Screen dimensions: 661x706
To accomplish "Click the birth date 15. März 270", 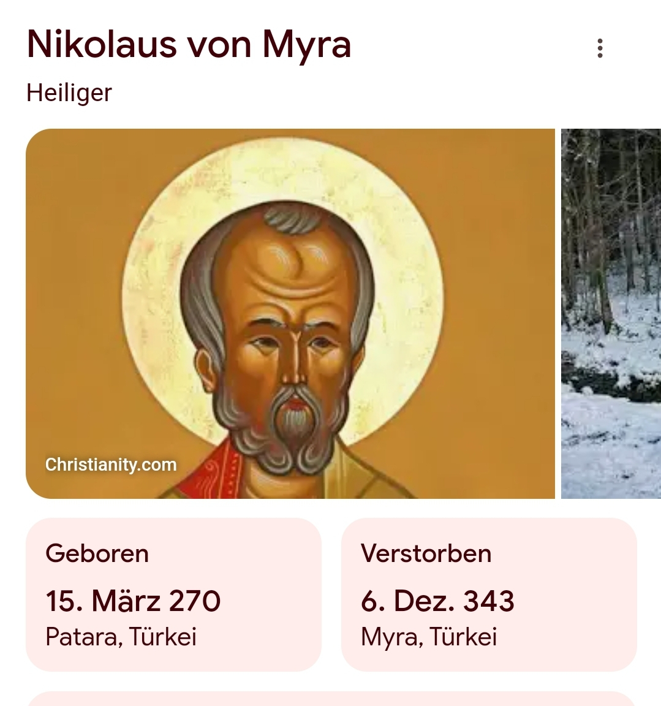I will pos(133,601).
